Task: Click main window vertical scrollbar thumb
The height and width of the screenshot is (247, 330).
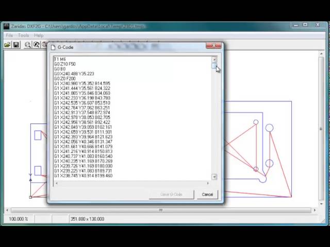Action: pyautogui.click(x=321, y=129)
